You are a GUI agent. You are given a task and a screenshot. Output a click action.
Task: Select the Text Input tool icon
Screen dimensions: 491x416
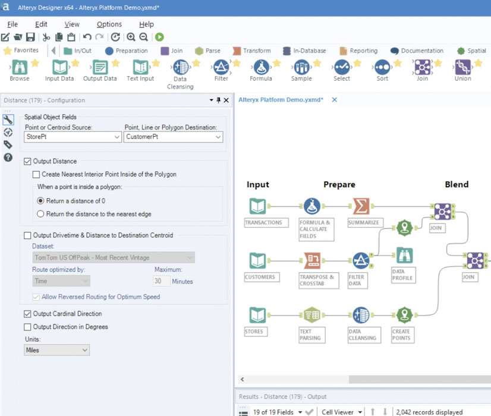(x=141, y=67)
